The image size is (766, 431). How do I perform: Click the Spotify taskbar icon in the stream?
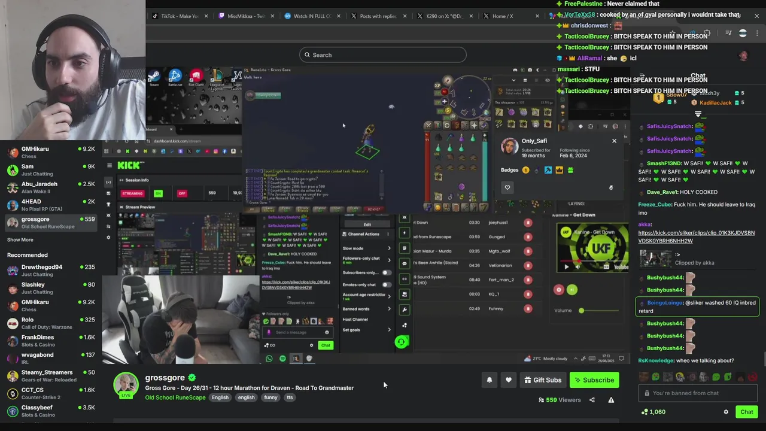click(282, 359)
